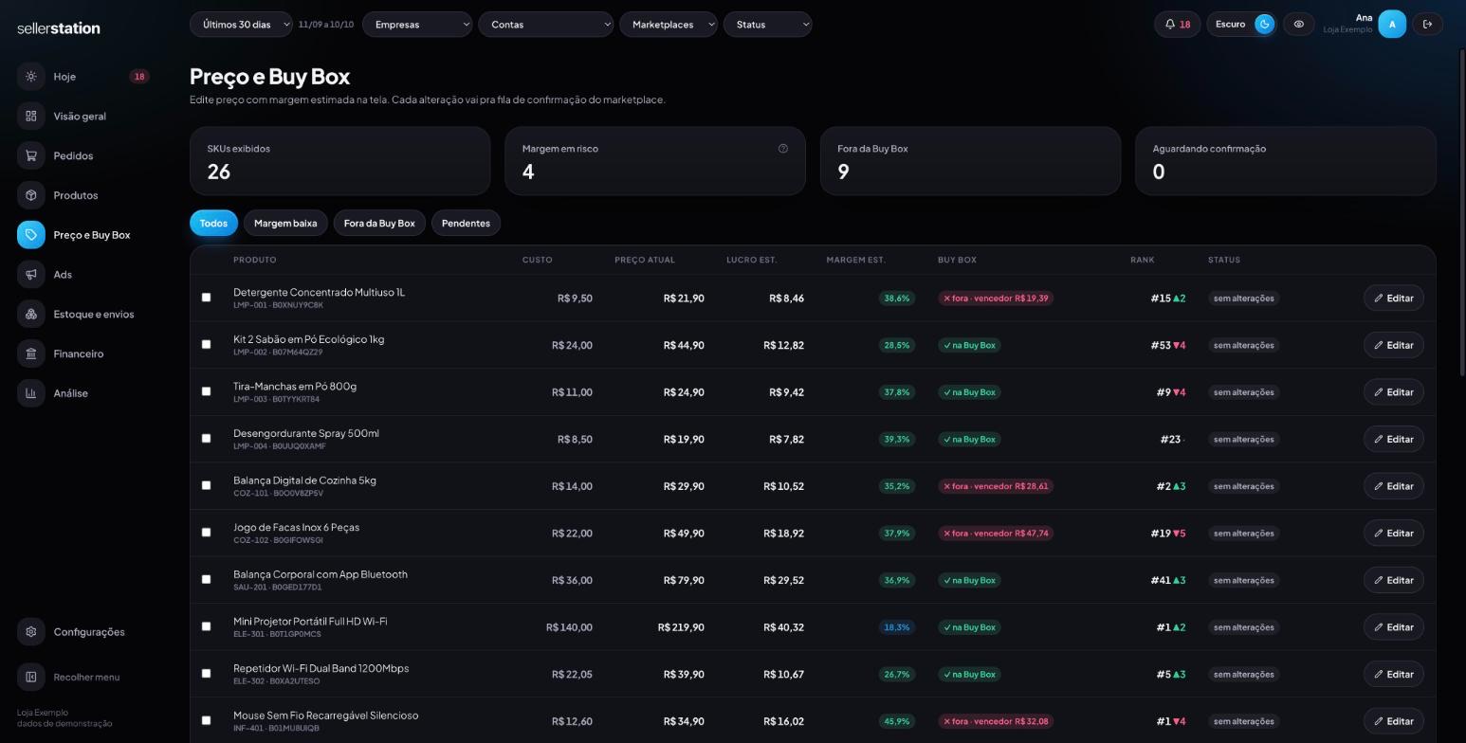Open Produtos via box icon

point(31,195)
